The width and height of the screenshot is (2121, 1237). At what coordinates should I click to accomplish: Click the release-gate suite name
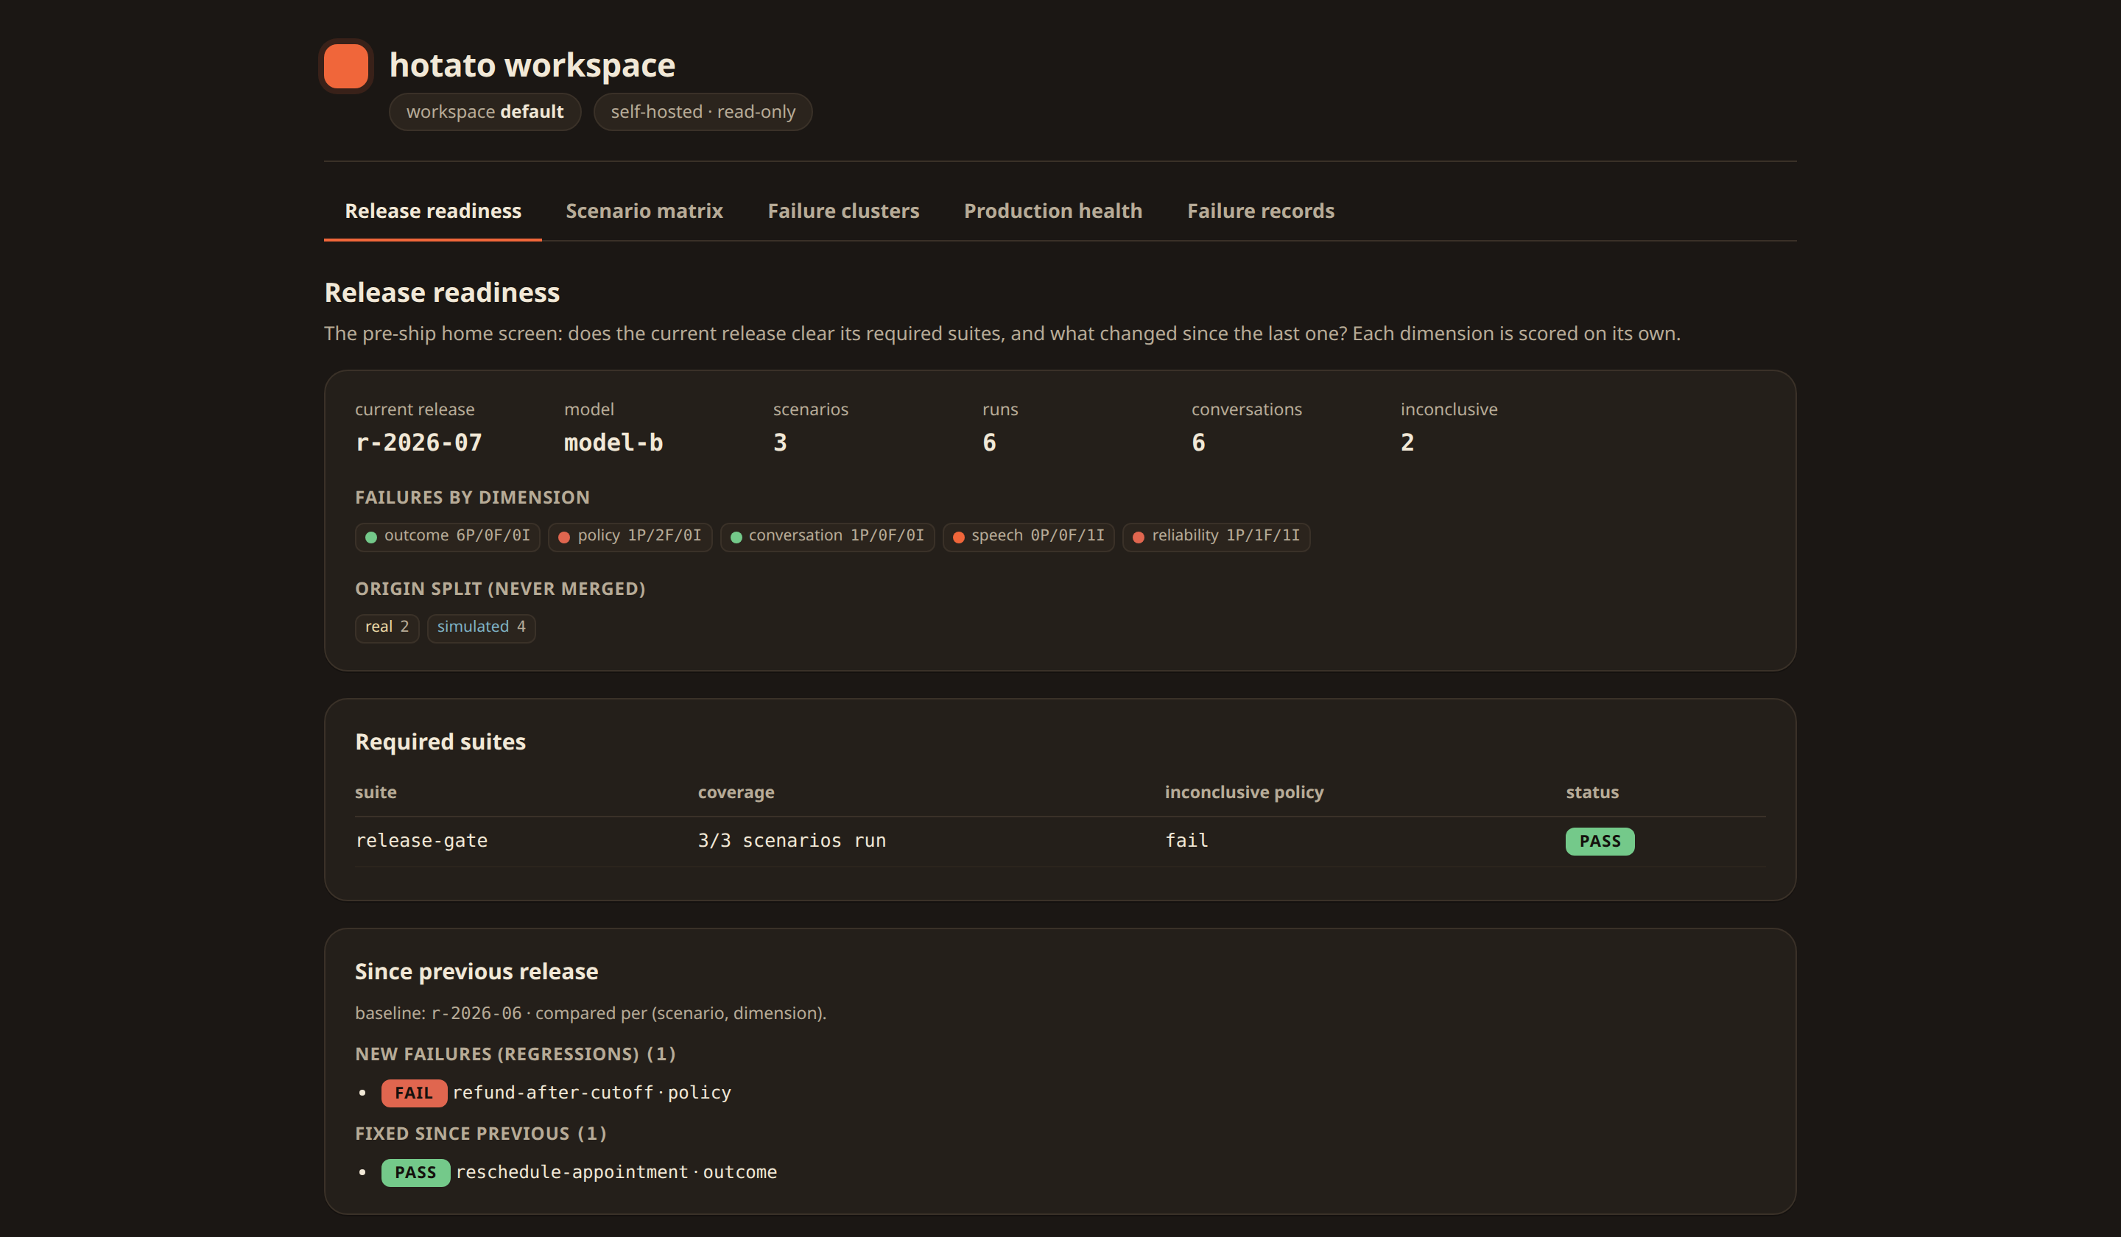(422, 841)
